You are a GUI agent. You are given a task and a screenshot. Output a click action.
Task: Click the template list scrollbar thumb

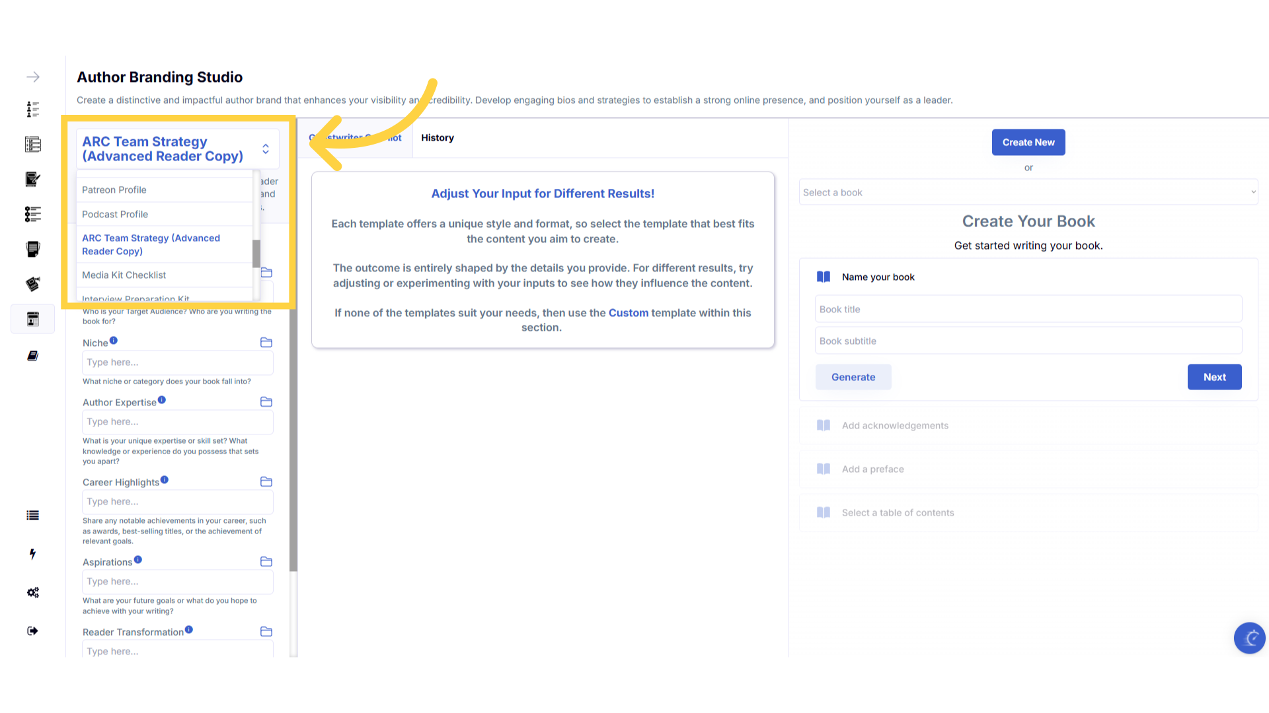coord(256,254)
